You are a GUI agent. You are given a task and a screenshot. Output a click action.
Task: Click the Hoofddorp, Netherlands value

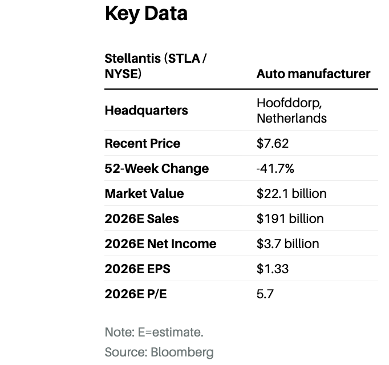(x=291, y=111)
